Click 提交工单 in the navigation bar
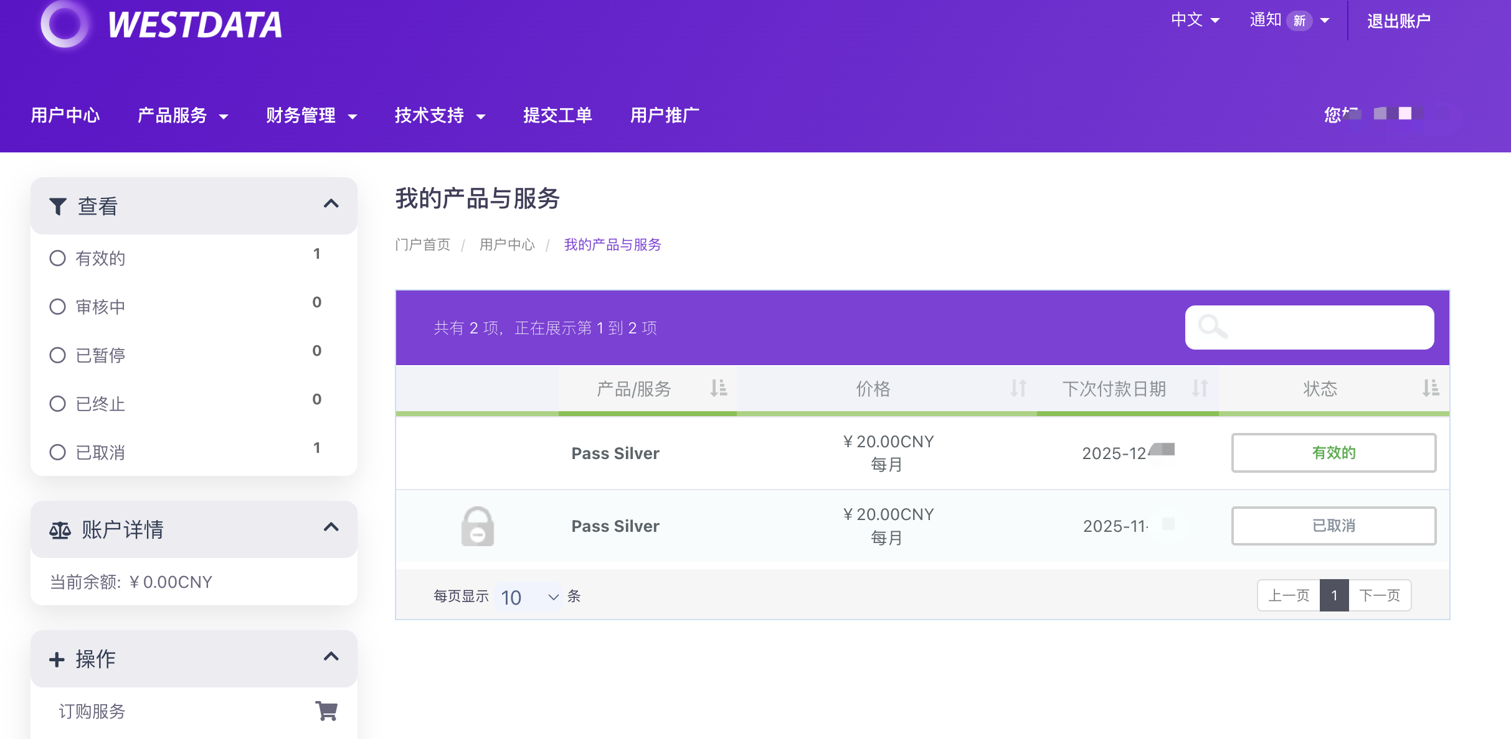 [557, 115]
